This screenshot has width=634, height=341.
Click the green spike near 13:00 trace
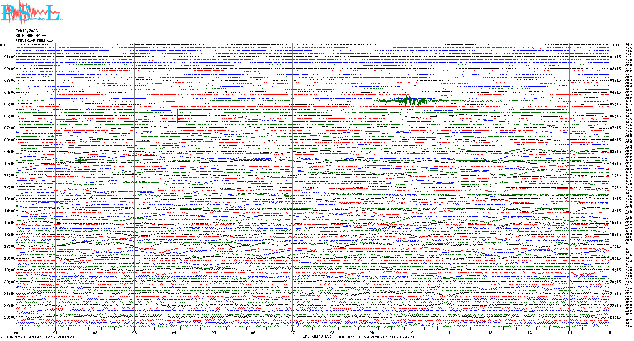click(285, 196)
